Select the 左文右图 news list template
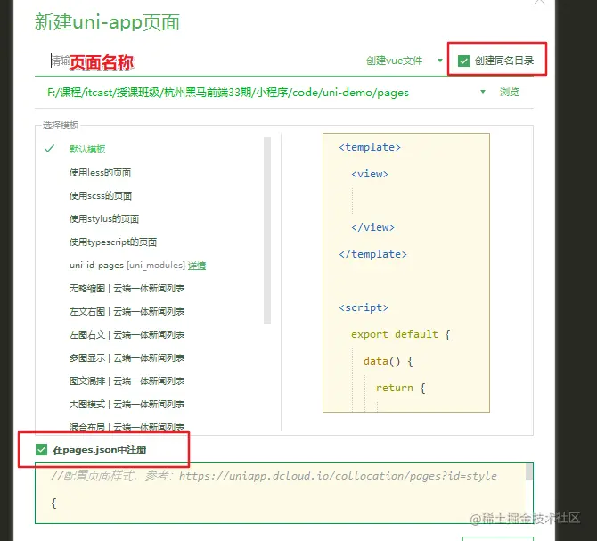The height and width of the screenshot is (541, 597). coord(127,312)
